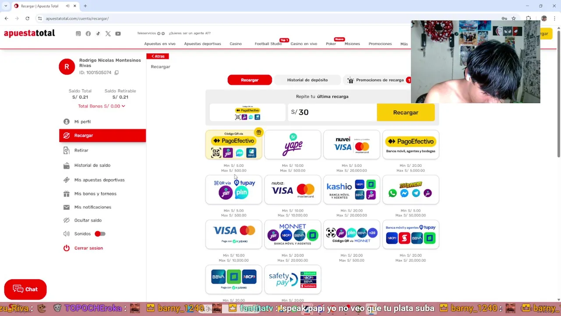Viewport: 561px width, 316px height.
Task: Open Casino en vivo menu item
Action: pos(304,44)
